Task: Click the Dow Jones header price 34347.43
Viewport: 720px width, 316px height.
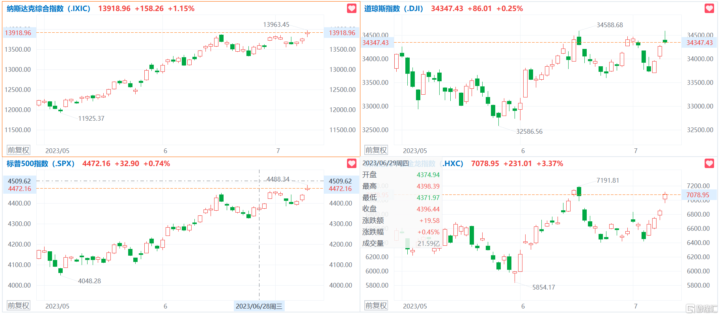Action: [x=447, y=9]
